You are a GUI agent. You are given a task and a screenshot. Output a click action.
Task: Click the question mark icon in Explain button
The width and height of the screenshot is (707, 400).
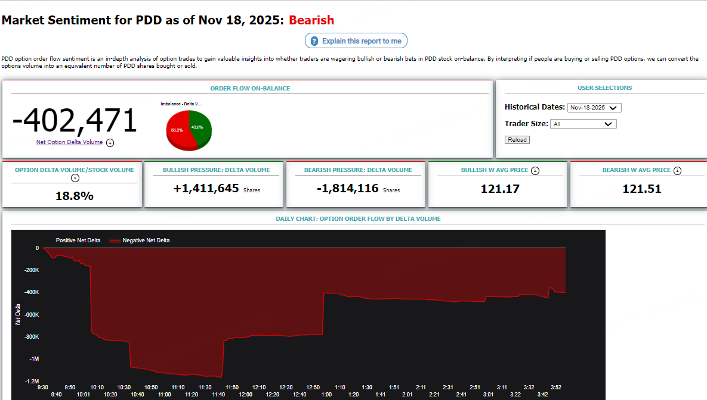[314, 41]
